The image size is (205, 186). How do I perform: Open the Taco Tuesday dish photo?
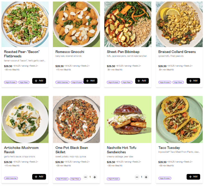pyautogui.click(x=179, y=120)
